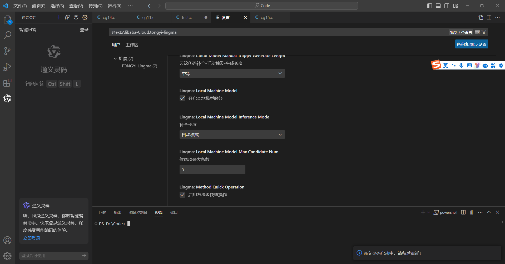The image size is (505, 264).
Task: Open Run and Debug view
Action: coord(7,67)
